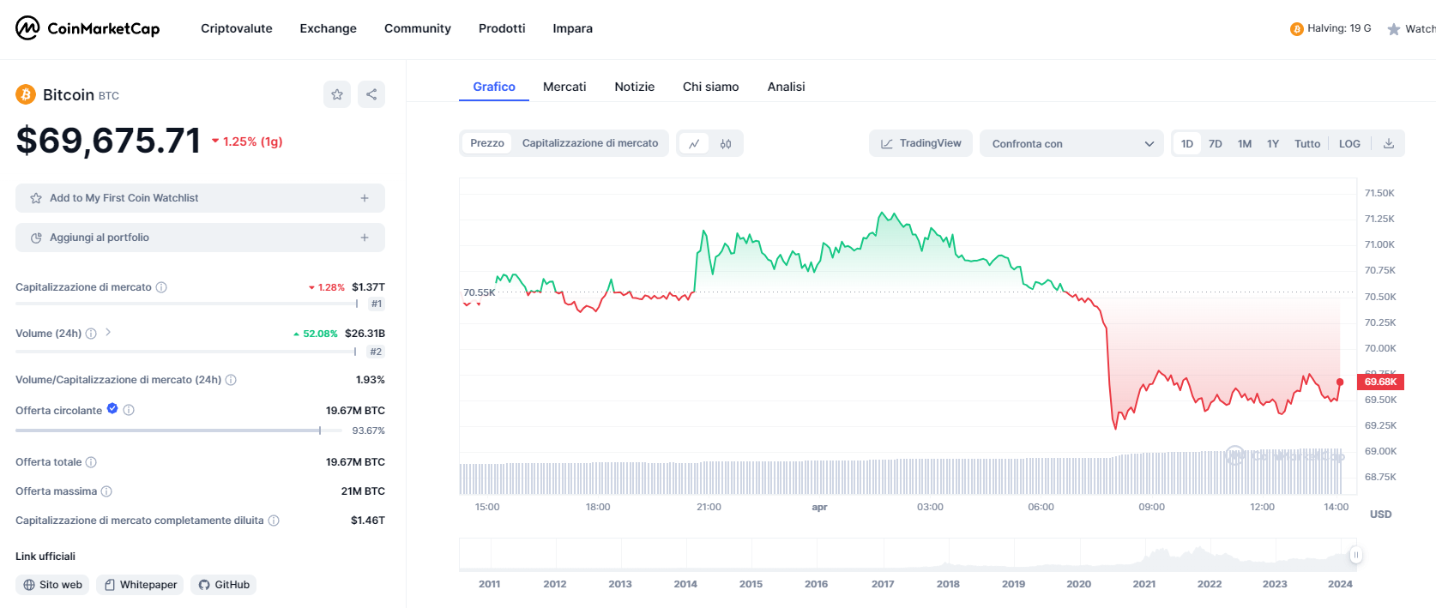The image size is (1436, 608).
Task: Download chart data with download icon
Action: point(1388,143)
